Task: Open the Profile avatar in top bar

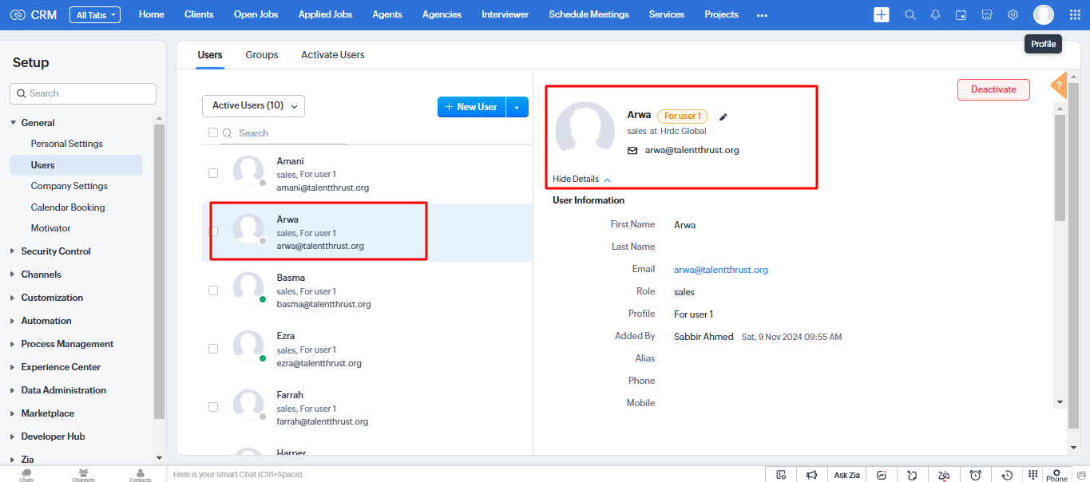Action: (1043, 14)
